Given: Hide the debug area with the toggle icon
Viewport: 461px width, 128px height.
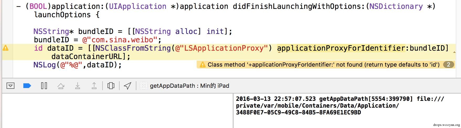Looking at the screenshot, I should tap(10, 86).
